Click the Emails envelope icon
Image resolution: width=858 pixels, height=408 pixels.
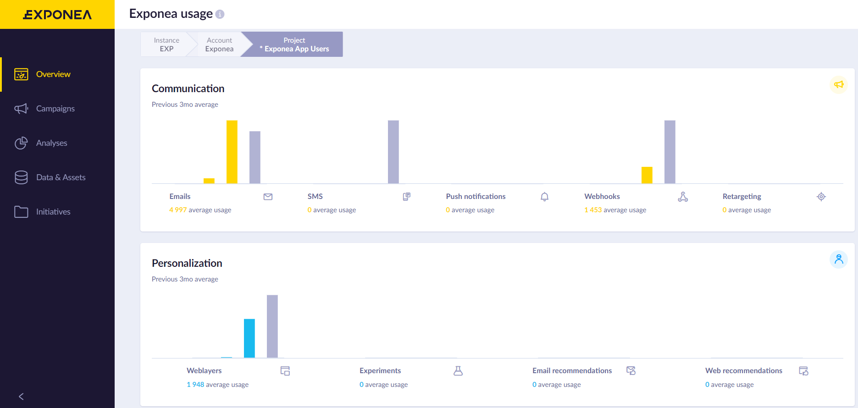[268, 197]
